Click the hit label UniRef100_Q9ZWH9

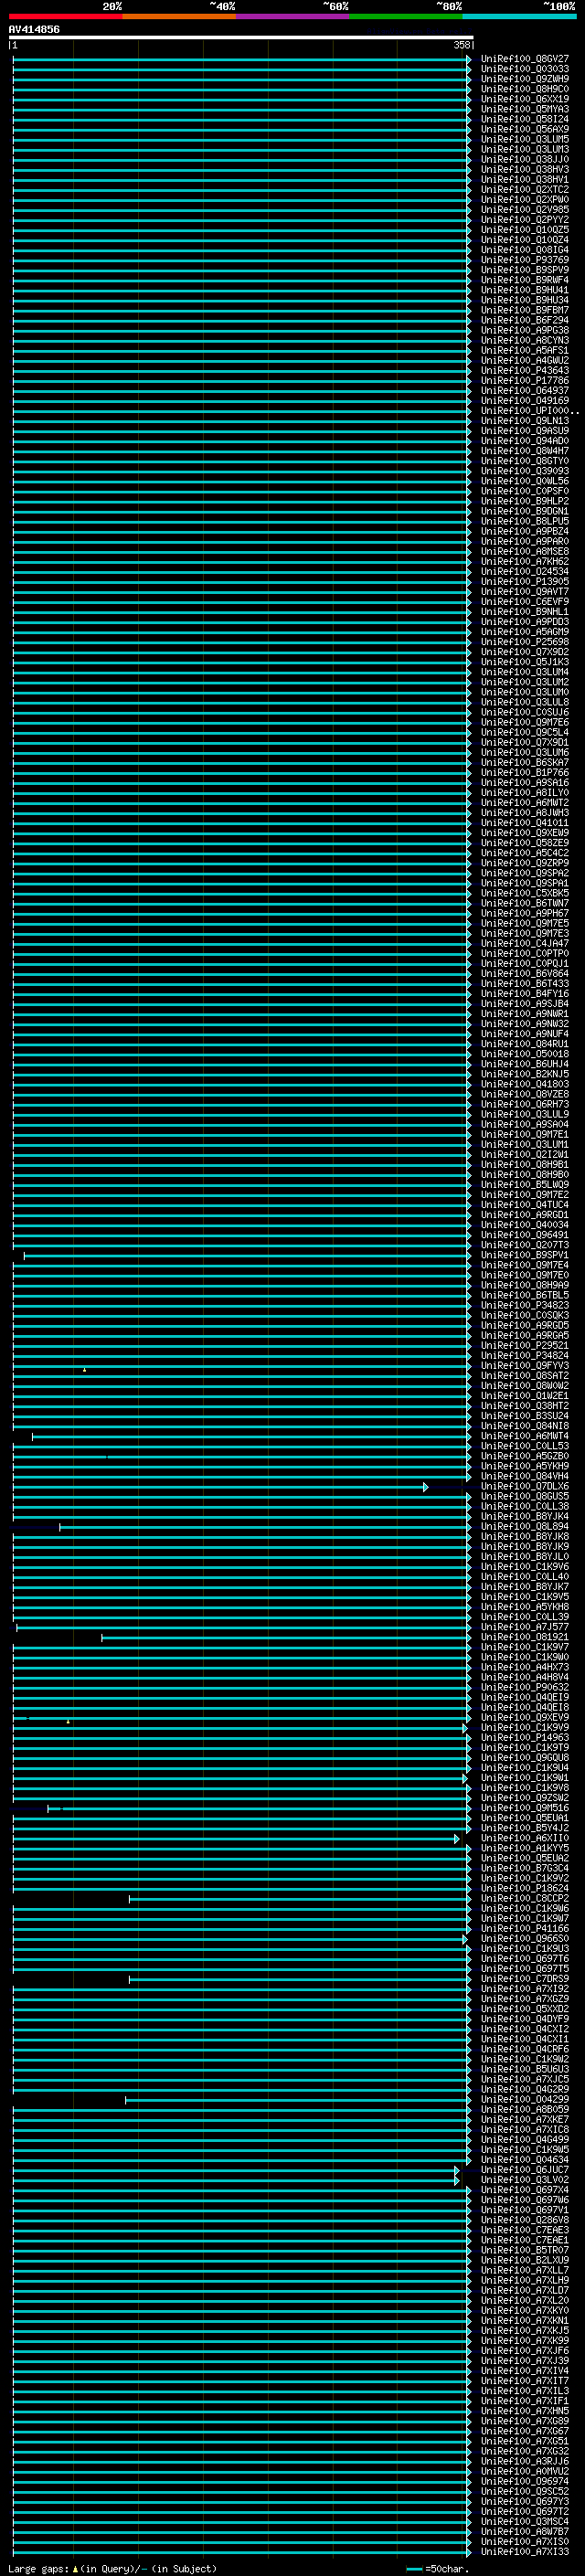525,79
